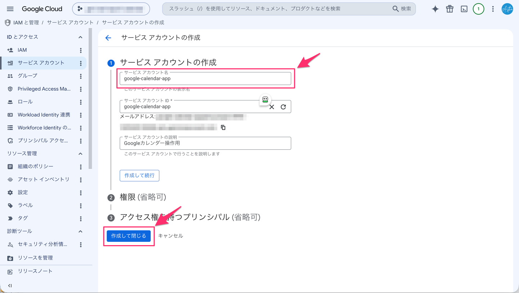Click the password manager icon on ID field
519x293 pixels.
point(265,99)
